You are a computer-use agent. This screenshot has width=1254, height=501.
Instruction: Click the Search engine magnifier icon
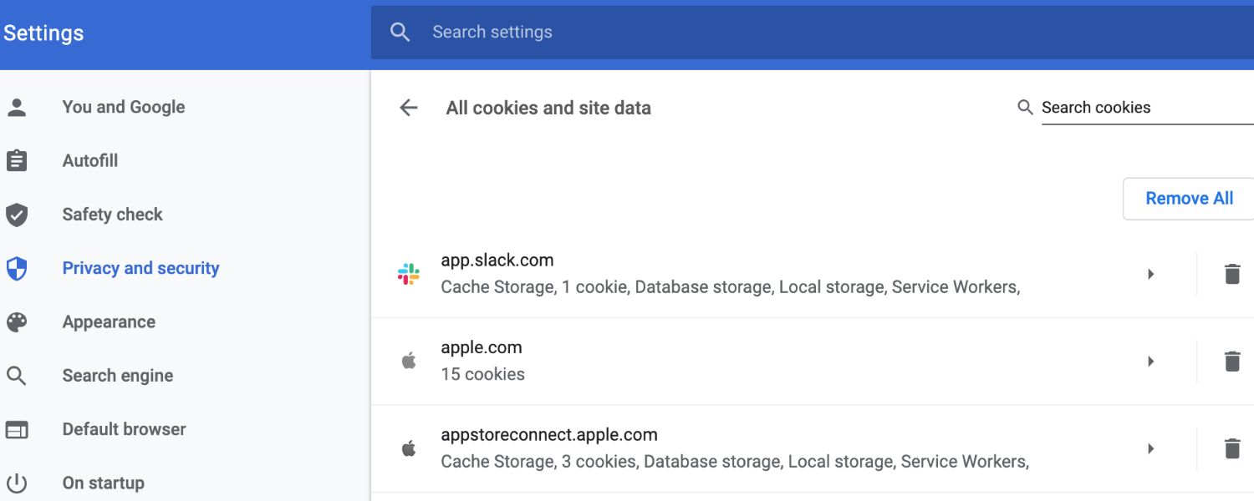(18, 375)
